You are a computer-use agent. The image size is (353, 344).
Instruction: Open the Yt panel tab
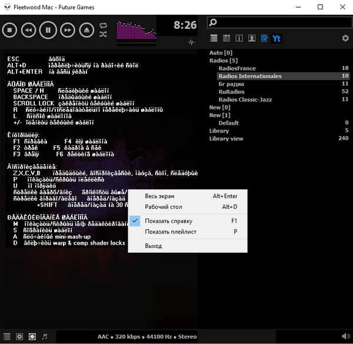[x=276, y=39]
